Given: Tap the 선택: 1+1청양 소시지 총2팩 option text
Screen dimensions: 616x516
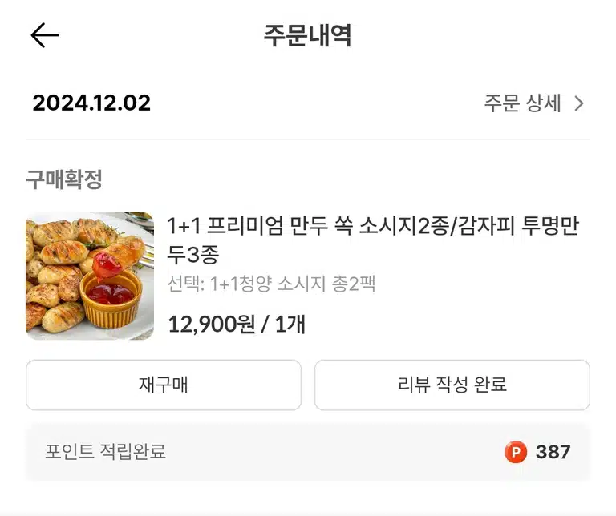Looking at the screenshot, I should [271, 284].
